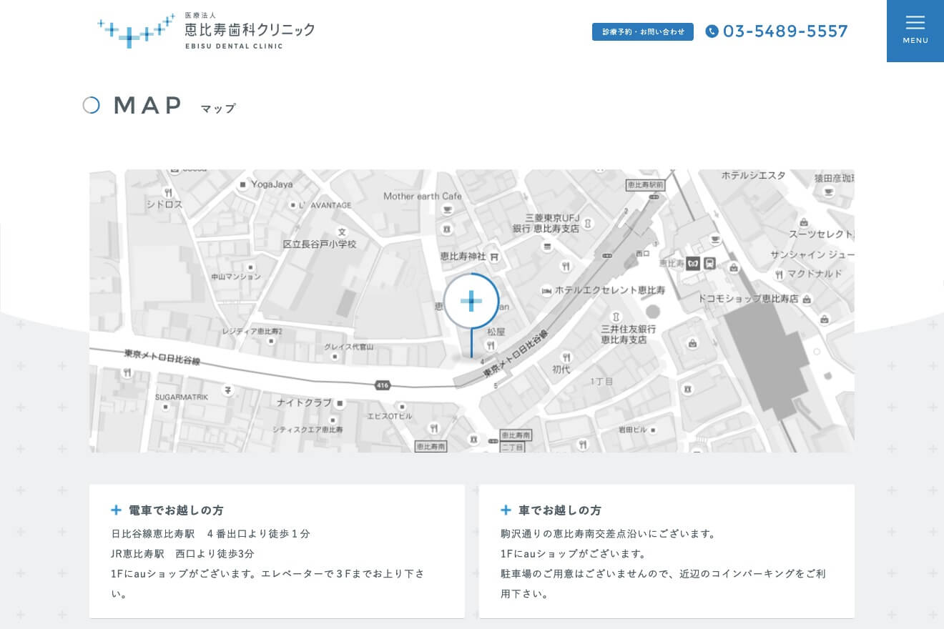Click the line 駒沢通りの恵比寿南交差点沿いにございます
Screen dimensions: 944x629
click(608, 534)
